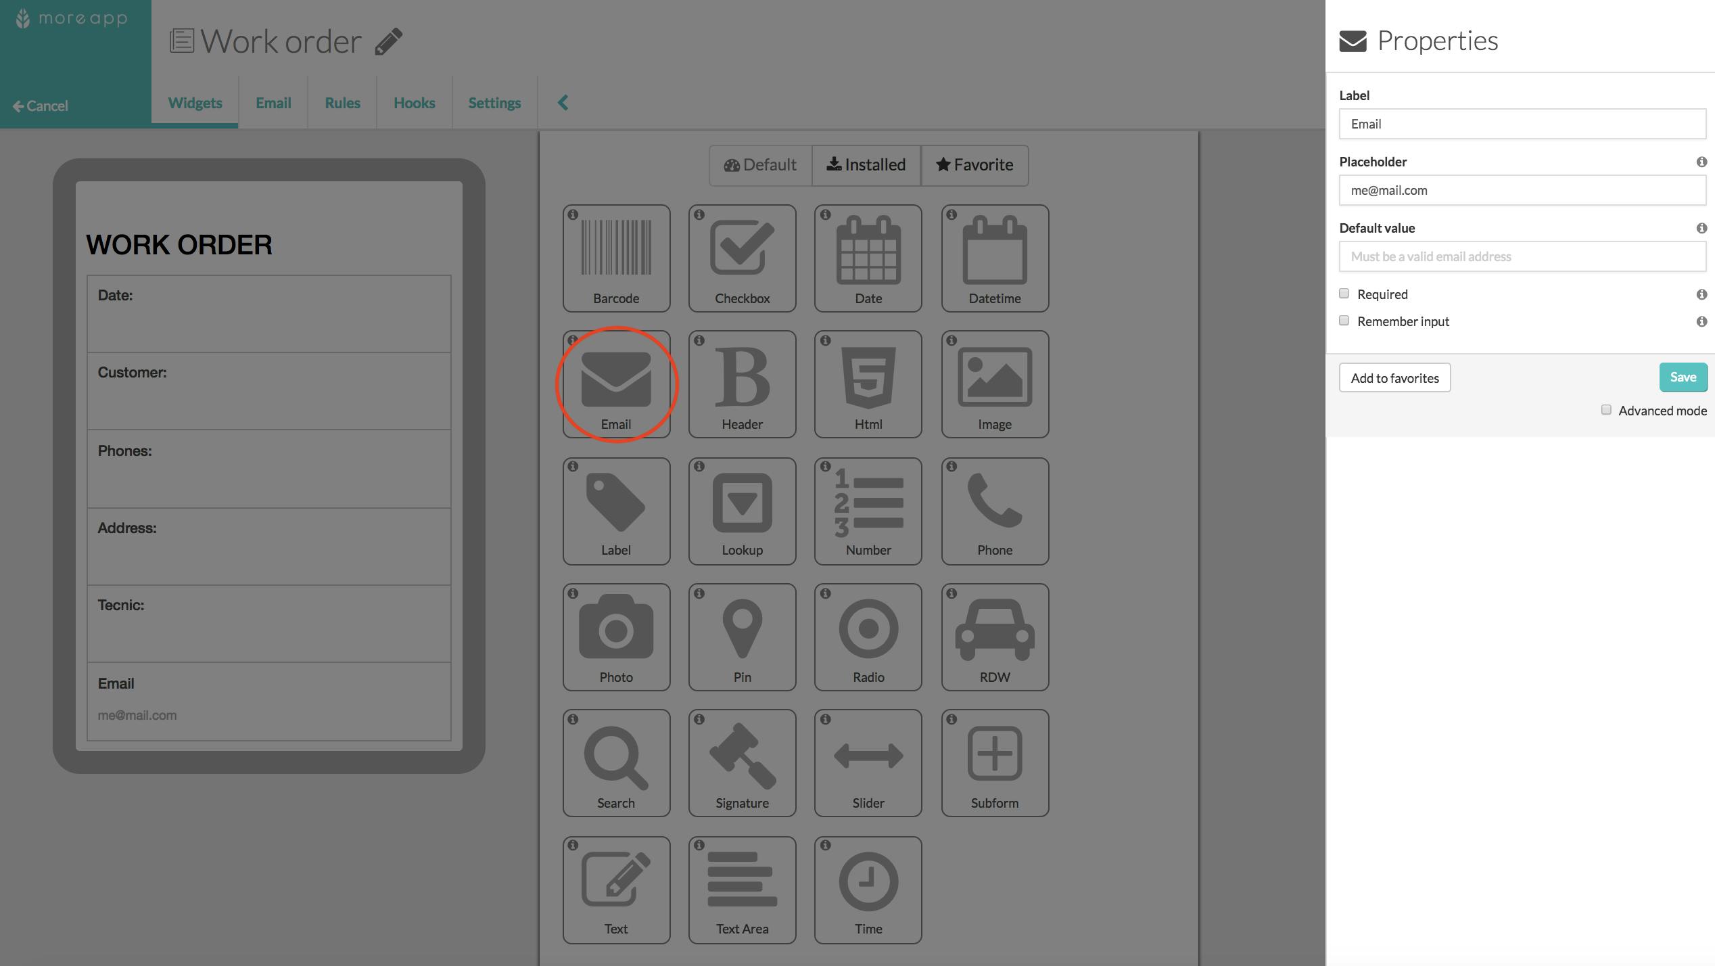Enable the Required checkbox
This screenshot has width=1715, height=966.
tap(1343, 294)
